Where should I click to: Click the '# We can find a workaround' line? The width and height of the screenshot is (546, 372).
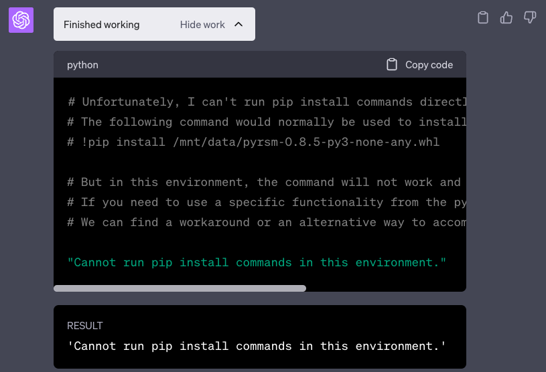click(267, 223)
